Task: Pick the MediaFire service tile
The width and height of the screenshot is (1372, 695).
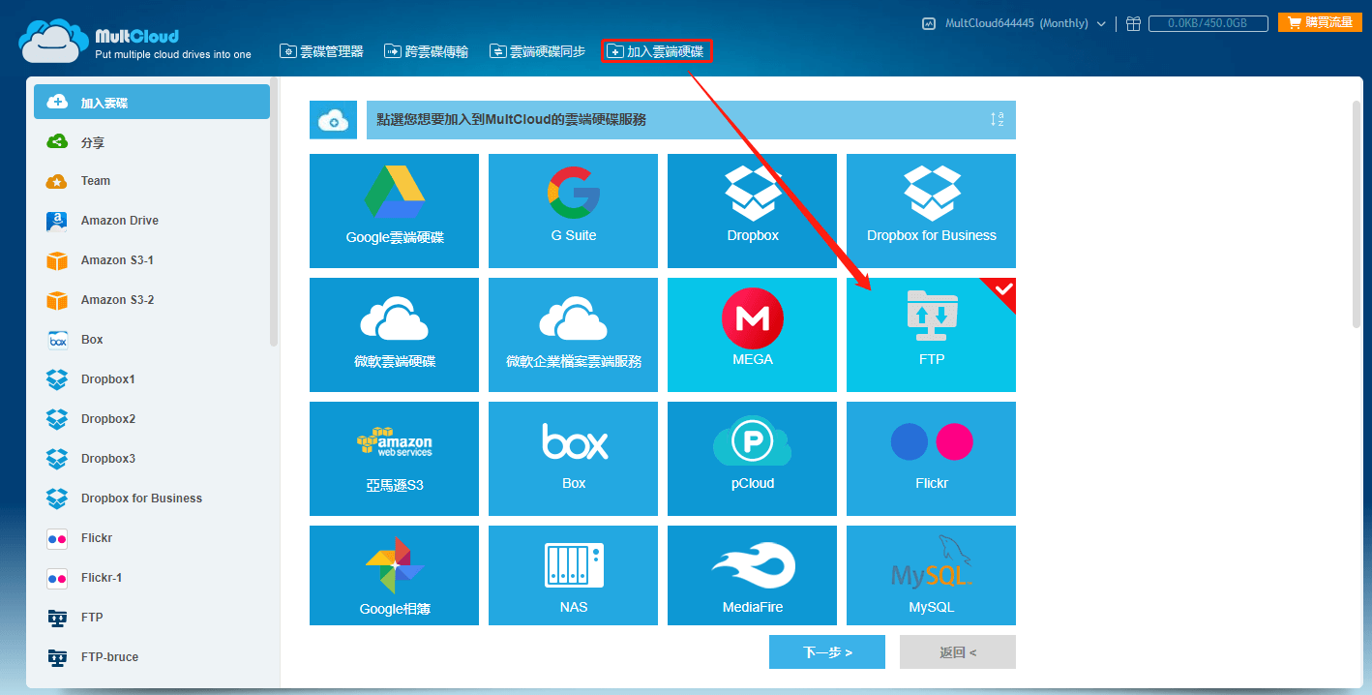Action: (752, 575)
